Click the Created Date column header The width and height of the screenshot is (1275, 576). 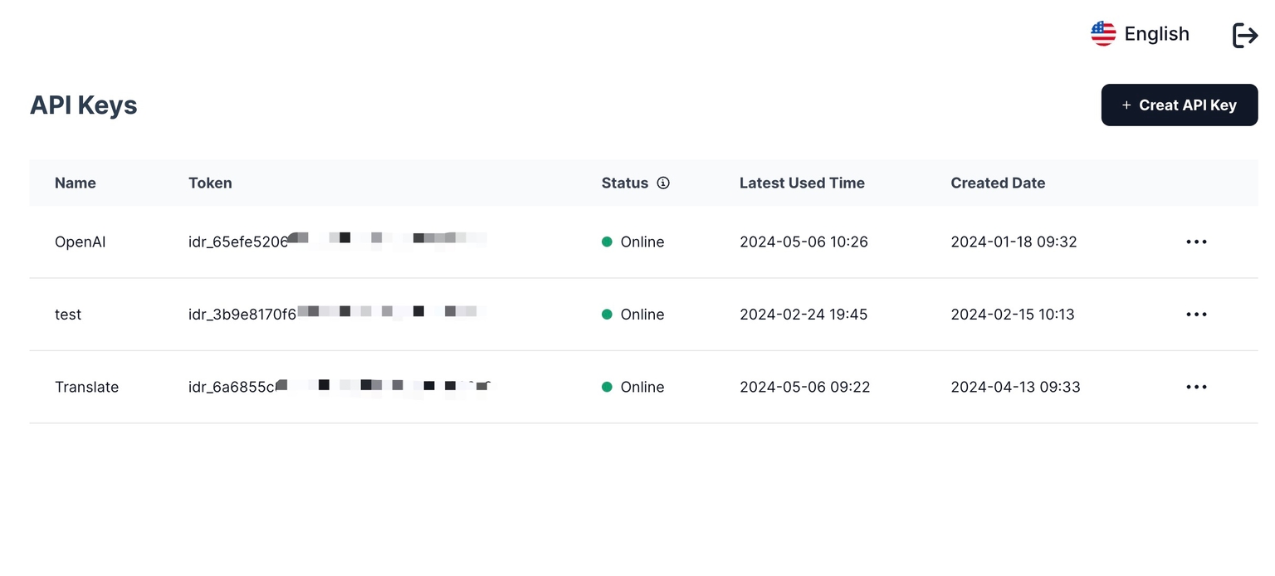point(998,183)
